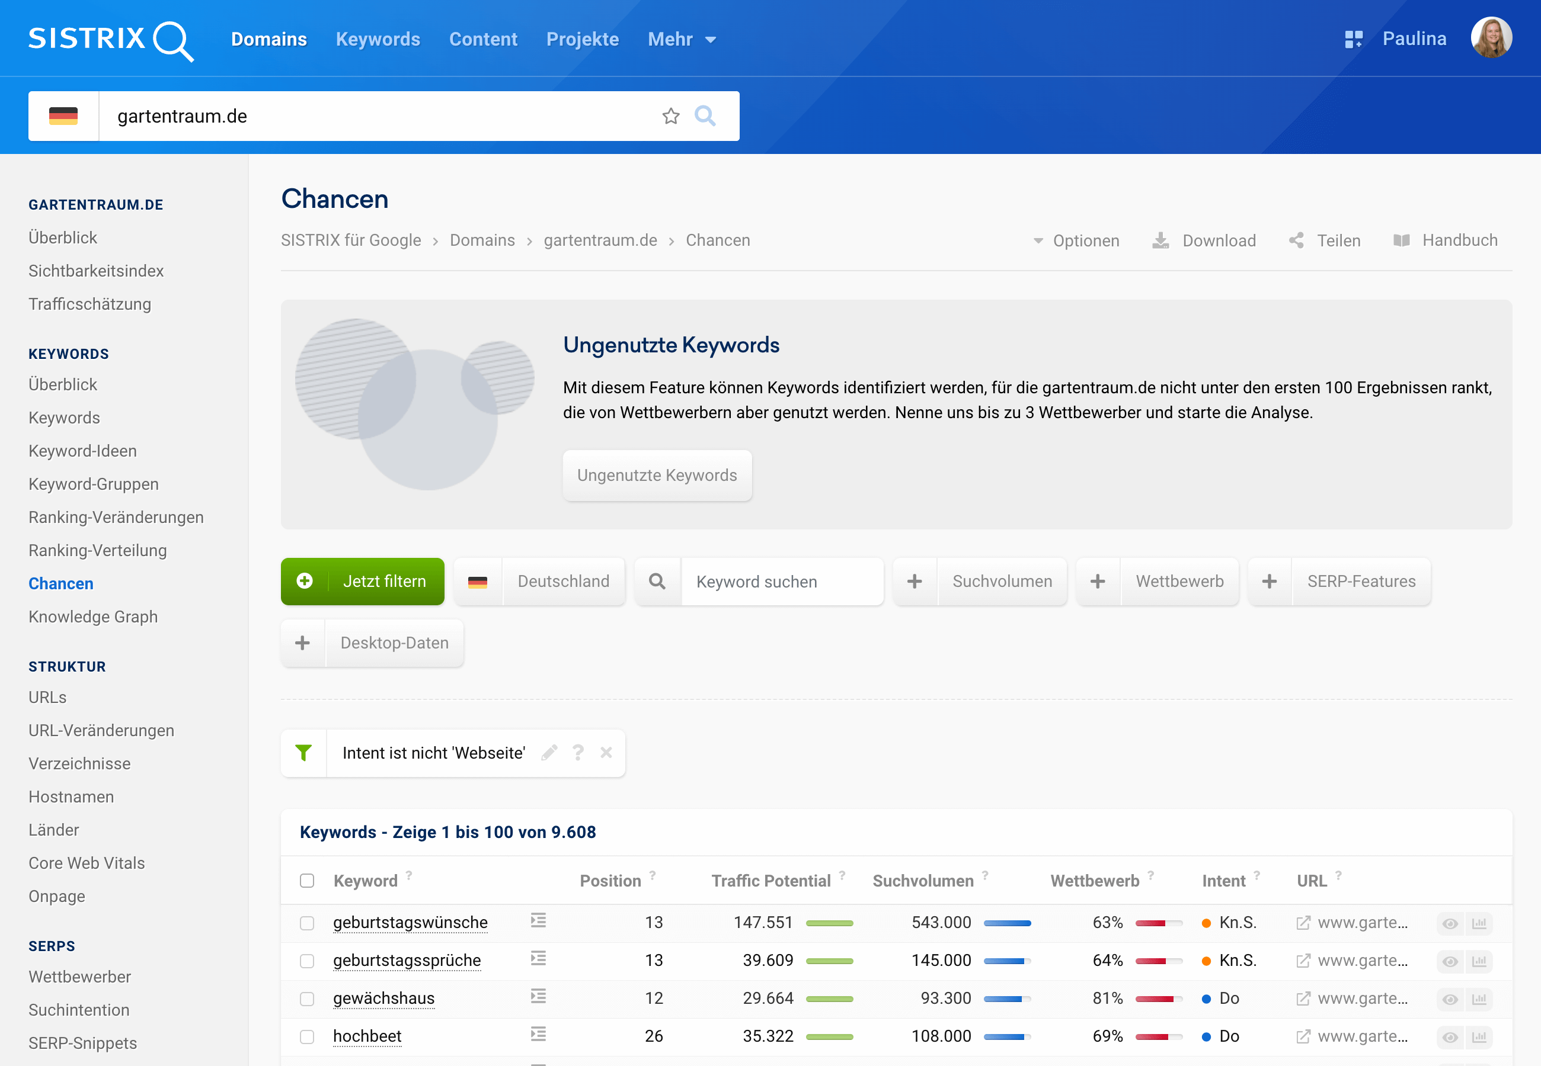
Task: Open SERP list icon for geburtstagswünsche
Action: 538,921
